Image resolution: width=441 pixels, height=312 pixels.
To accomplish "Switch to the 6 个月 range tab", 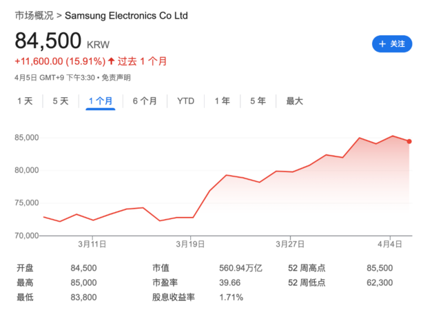I will tap(145, 101).
